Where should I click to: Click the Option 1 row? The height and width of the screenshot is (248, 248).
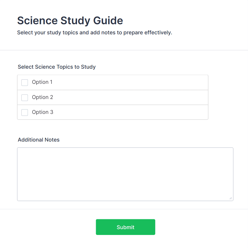click(113, 82)
